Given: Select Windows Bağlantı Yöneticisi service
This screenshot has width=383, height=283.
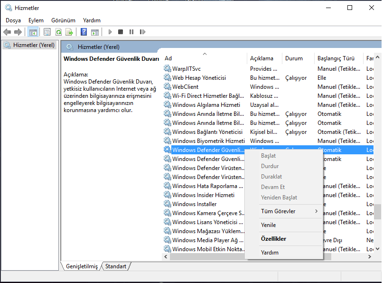Looking at the screenshot, I should point(268,132).
